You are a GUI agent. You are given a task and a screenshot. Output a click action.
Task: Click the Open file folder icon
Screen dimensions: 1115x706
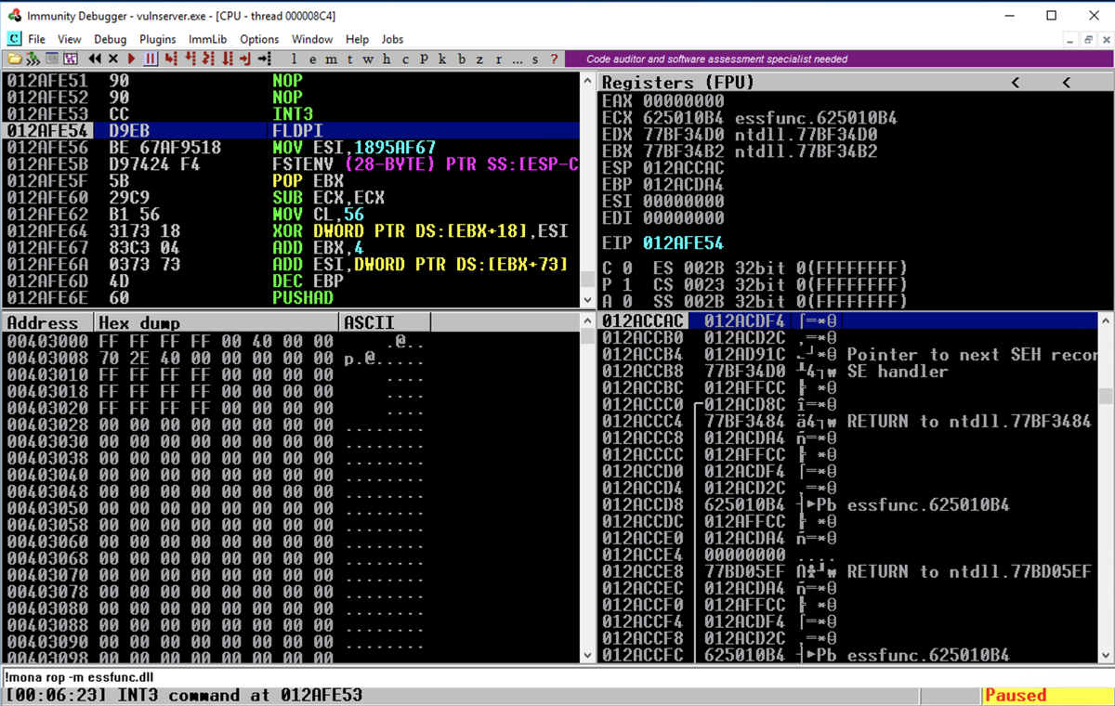pos(14,59)
